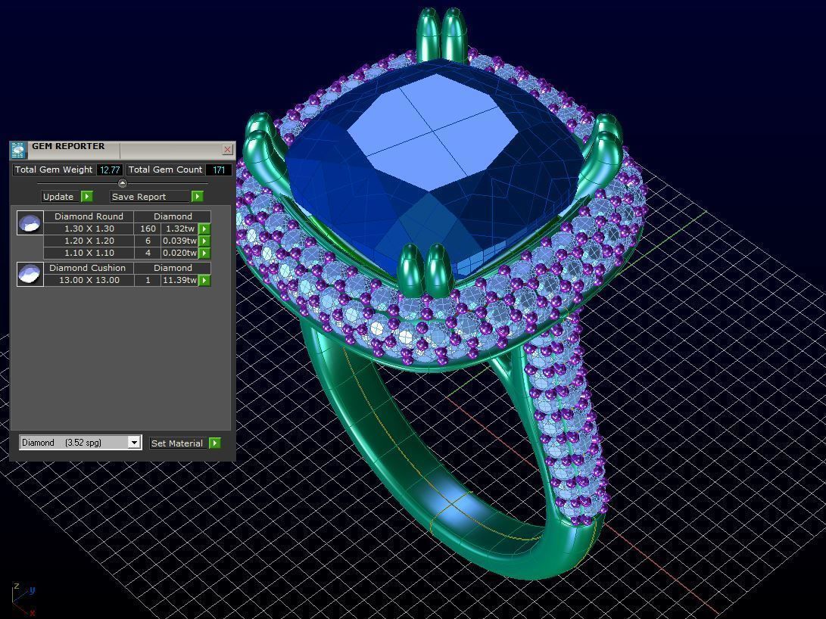
Task: Select the 13.00 X 13.00 size cell
Action: [89, 281]
